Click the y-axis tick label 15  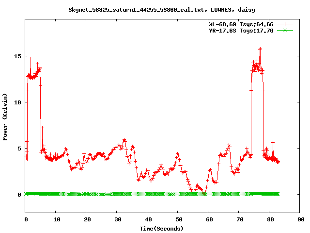[17, 56]
